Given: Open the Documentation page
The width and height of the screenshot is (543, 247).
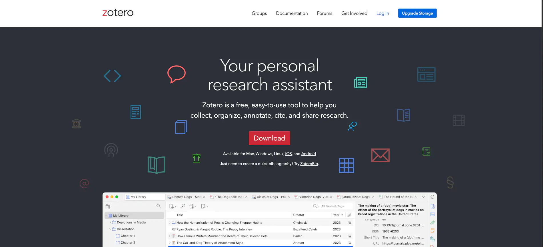Looking at the screenshot, I should coord(292,13).
